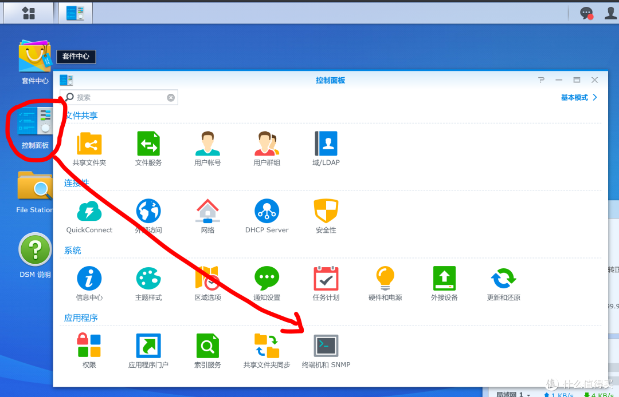619x397 pixels.
Task: Open 区域选项 regional options
Action: coord(207,284)
